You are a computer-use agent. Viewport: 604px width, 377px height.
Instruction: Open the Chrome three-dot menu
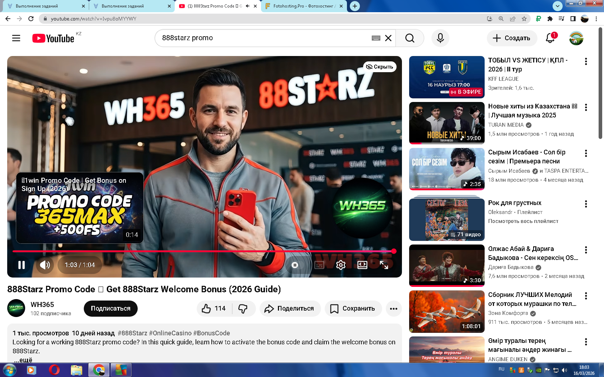coord(596,19)
